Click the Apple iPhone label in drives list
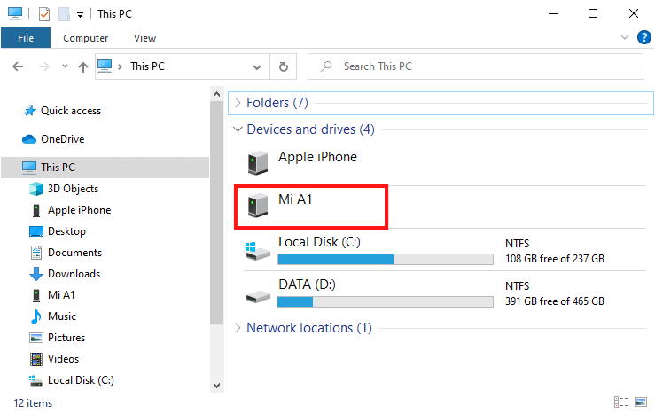This screenshot has width=655, height=414. [x=318, y=157]
